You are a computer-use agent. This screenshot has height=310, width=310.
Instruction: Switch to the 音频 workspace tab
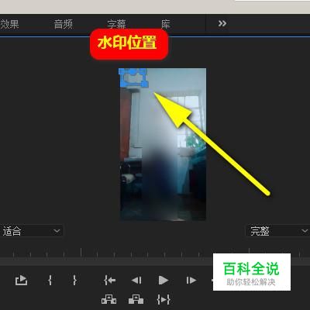[x=64, y=24]
